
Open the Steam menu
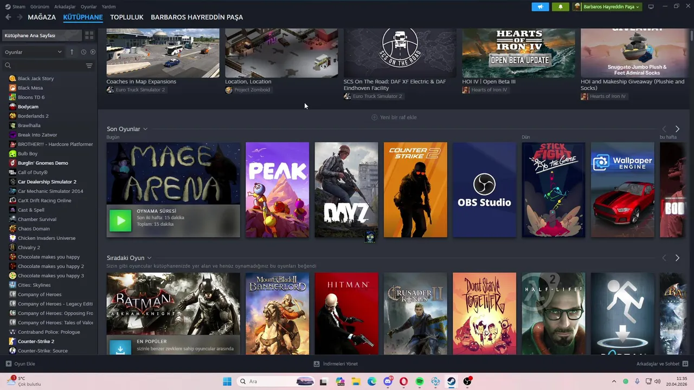15,6
